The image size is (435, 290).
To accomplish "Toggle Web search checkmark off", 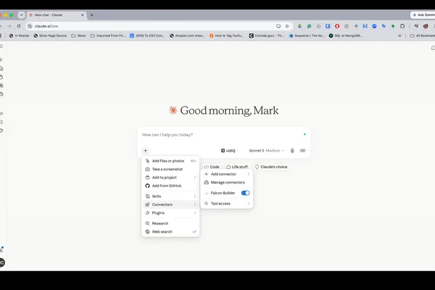I will pyautogui.click(x=194, y=232).
